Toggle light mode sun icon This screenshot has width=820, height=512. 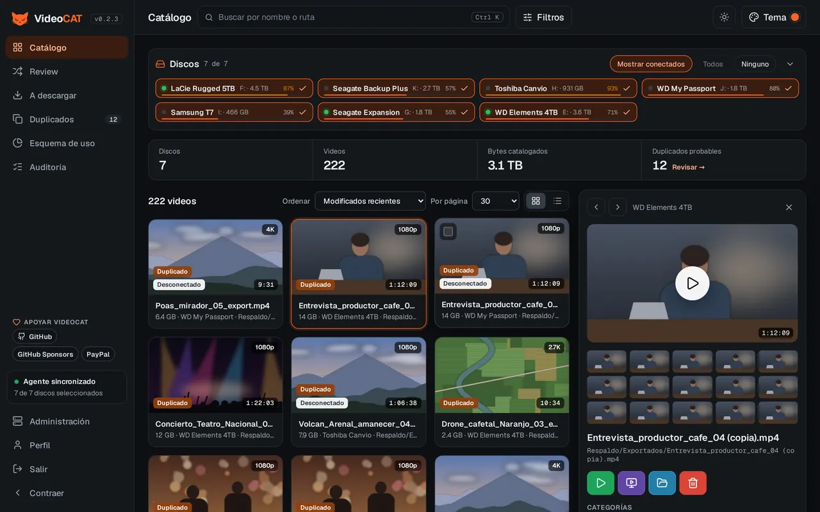click(x=725, y=17)
